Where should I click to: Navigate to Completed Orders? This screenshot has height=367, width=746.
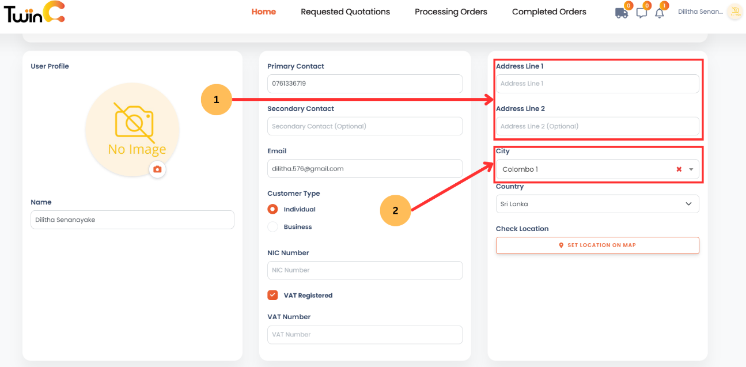pos(548,12)
